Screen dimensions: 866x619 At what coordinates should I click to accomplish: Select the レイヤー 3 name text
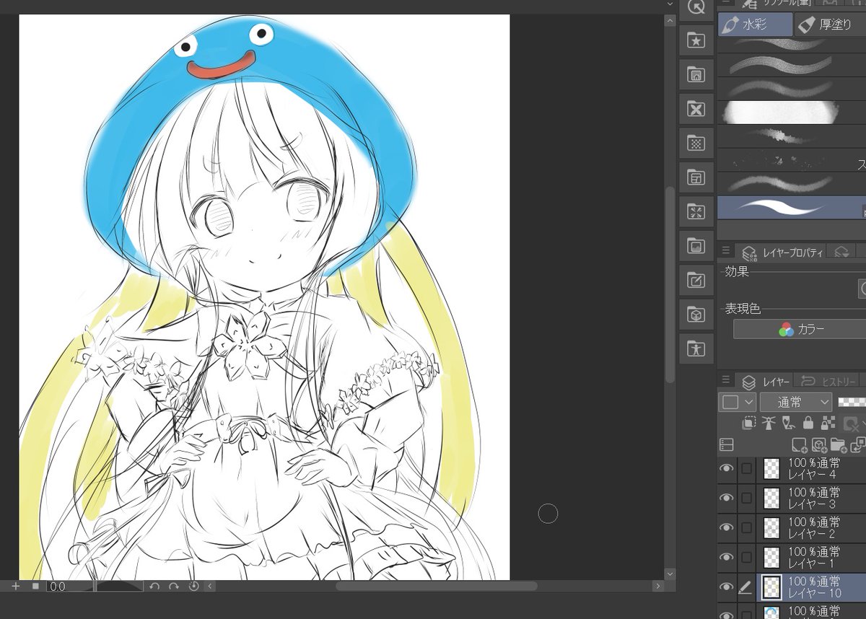[812, 504]
